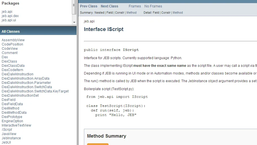Go to Prev Class
This screenshot has width=257, height=145.
pyautogui.click(x=89, y=6)
